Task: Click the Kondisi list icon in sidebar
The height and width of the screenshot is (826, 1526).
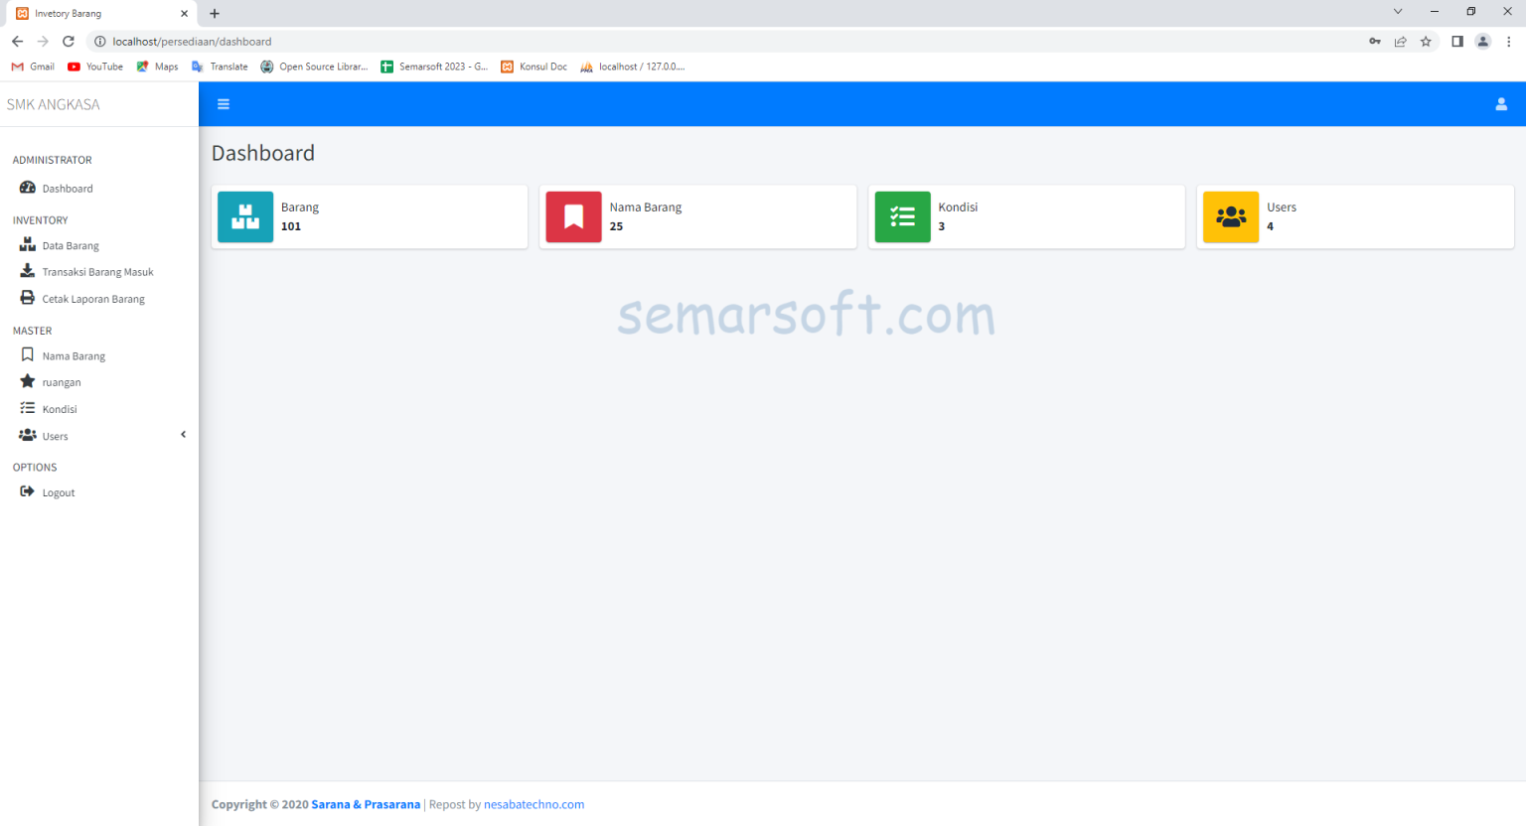Action: (27, 408)
